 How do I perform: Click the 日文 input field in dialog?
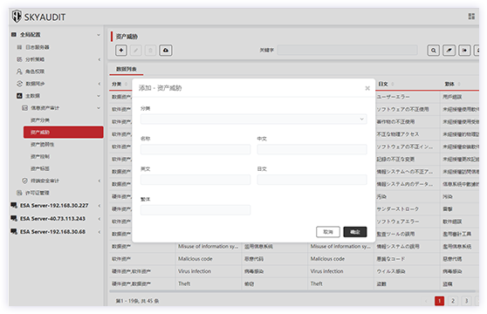tap(312, 180)
